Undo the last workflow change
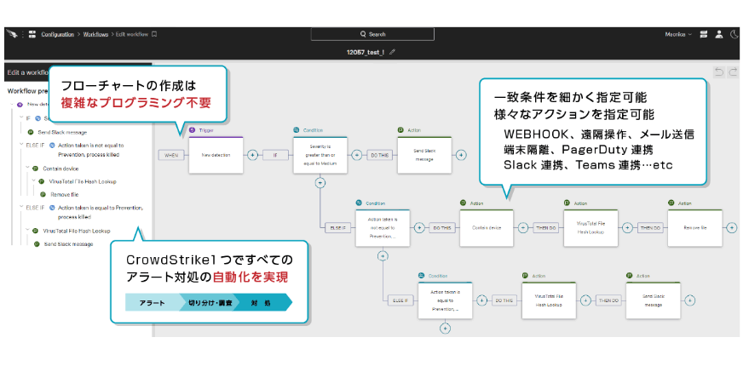749x366 pixels. tap(718, 72)
